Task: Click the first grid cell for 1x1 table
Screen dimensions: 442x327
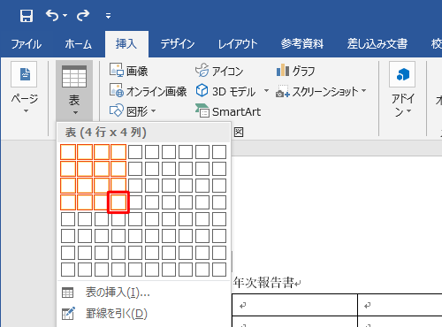Action: [x=68, y=152]
